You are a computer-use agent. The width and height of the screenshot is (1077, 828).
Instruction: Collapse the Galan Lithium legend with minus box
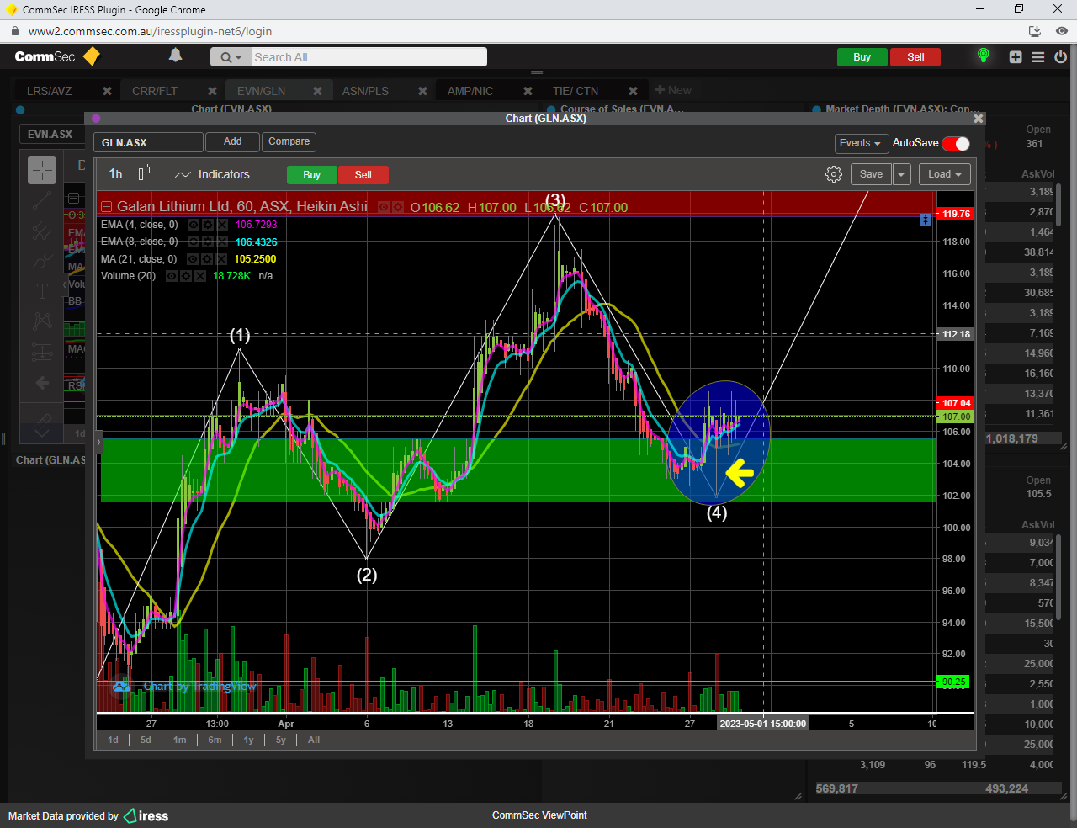(107, 207)
